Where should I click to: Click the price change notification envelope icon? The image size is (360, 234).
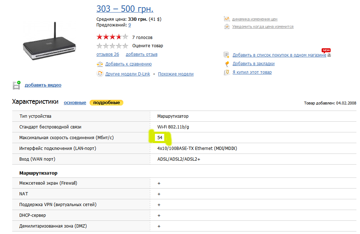pos(227,26)
